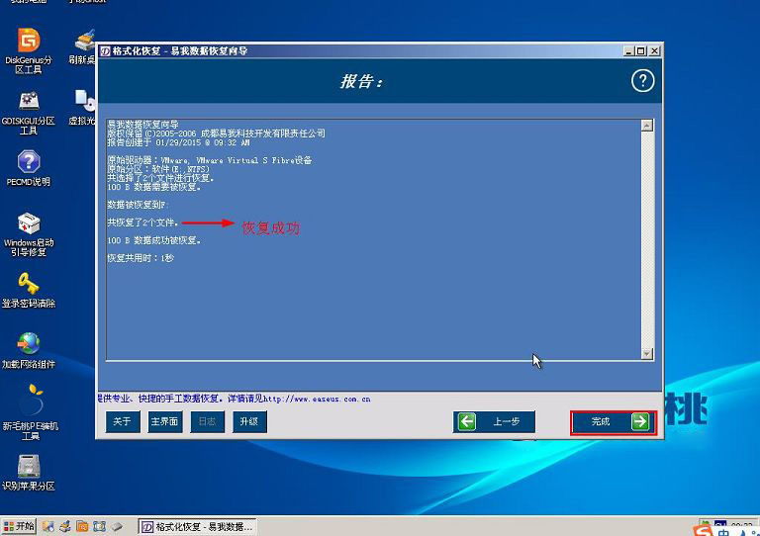760x536 pixels.
Task: Open DiskGenius分区工具 desktop icon
Action: [x=29, y=50]
